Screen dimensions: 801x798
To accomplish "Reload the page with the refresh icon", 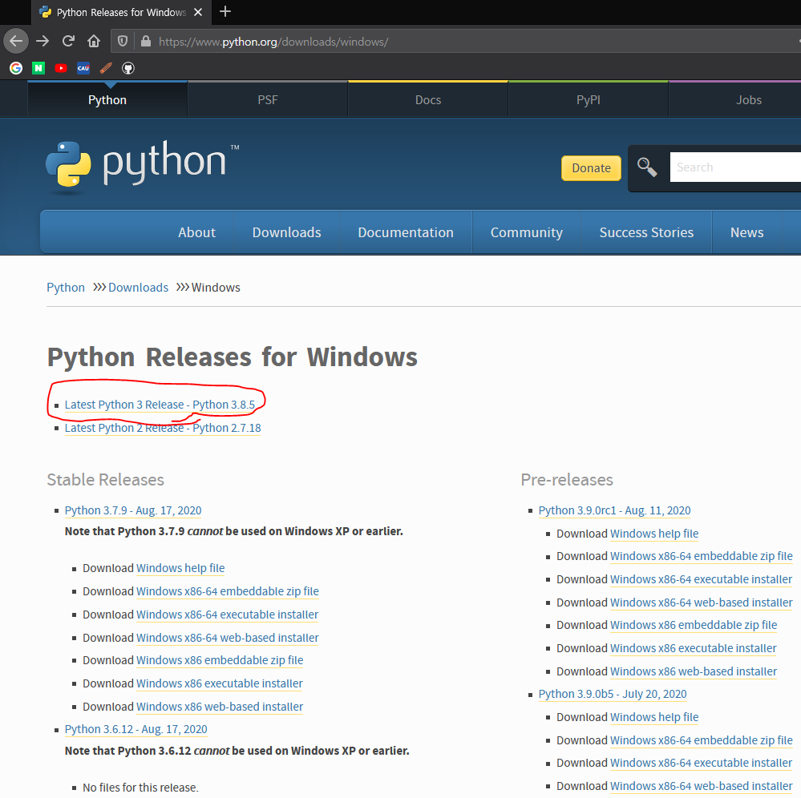I will coord(68,42).
